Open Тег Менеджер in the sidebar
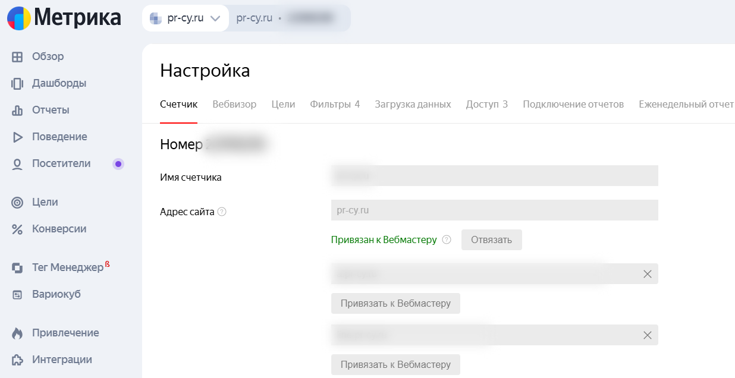Screen dimensions: 735x378 point(67,268)
